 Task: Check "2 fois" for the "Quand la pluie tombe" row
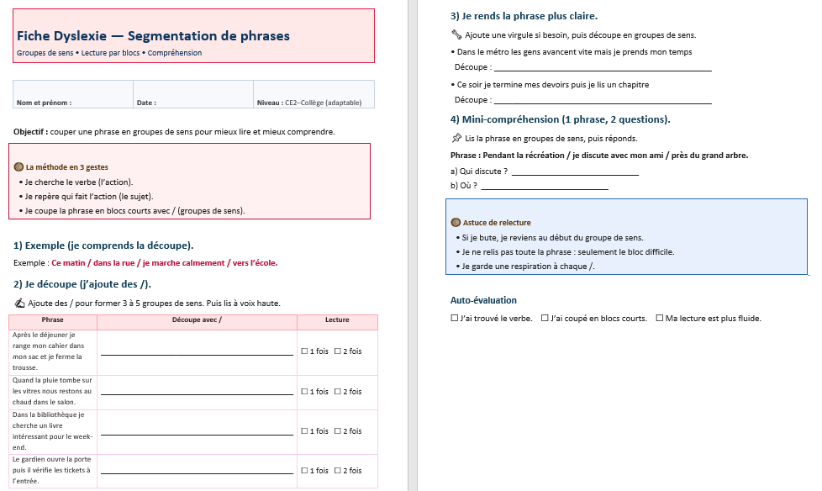tap(338, 392)
